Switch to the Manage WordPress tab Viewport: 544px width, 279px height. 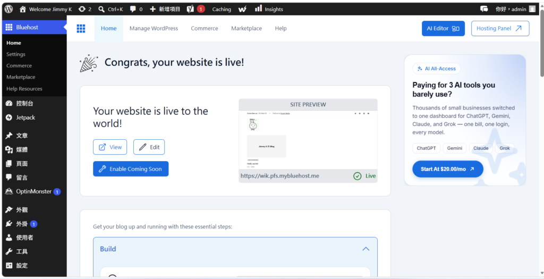(x=154, y=29)
